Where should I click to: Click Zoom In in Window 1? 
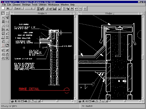[x=16, y=101]
